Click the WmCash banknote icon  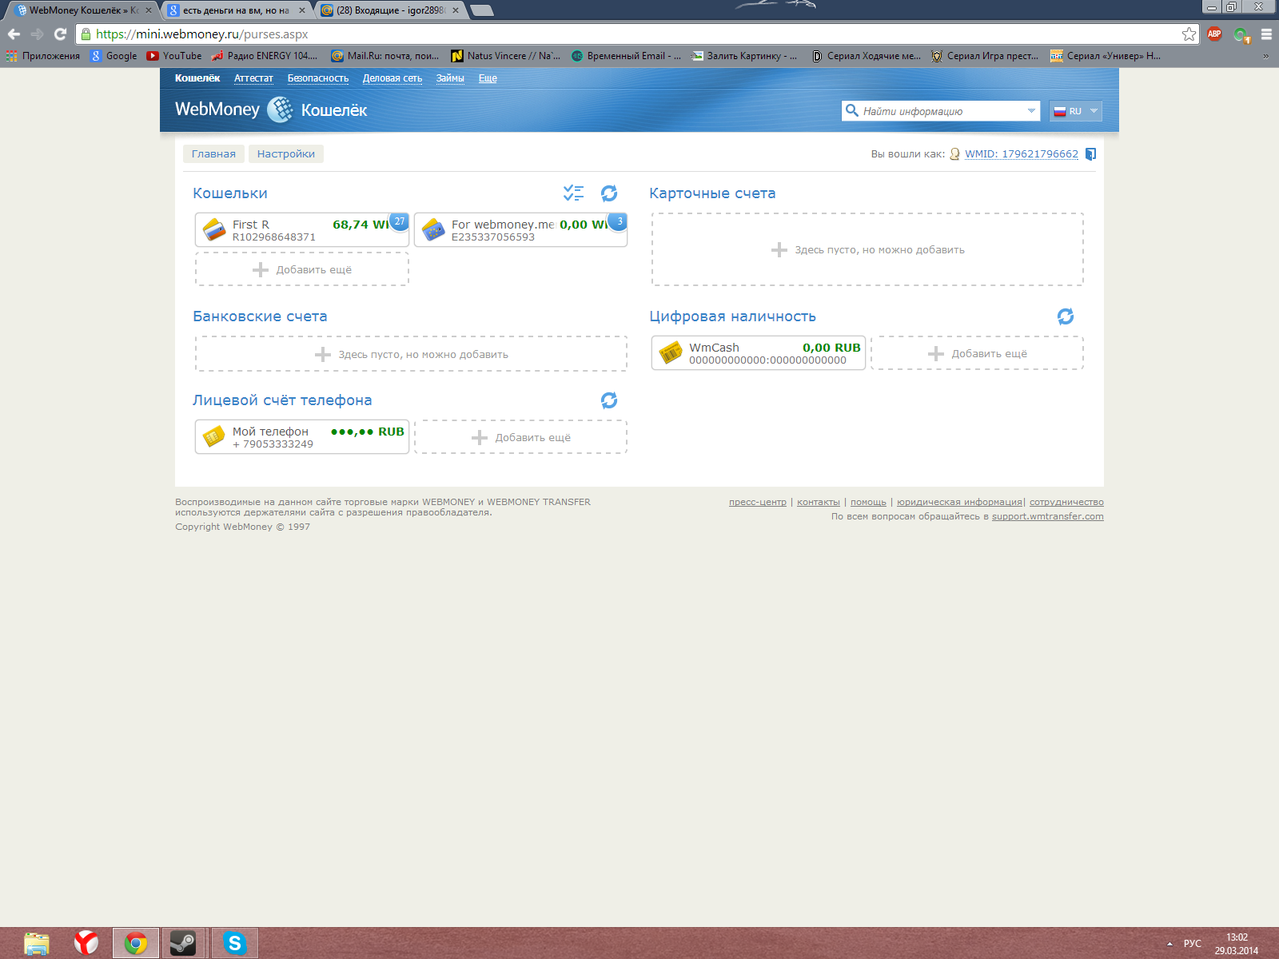pos(671,352)
